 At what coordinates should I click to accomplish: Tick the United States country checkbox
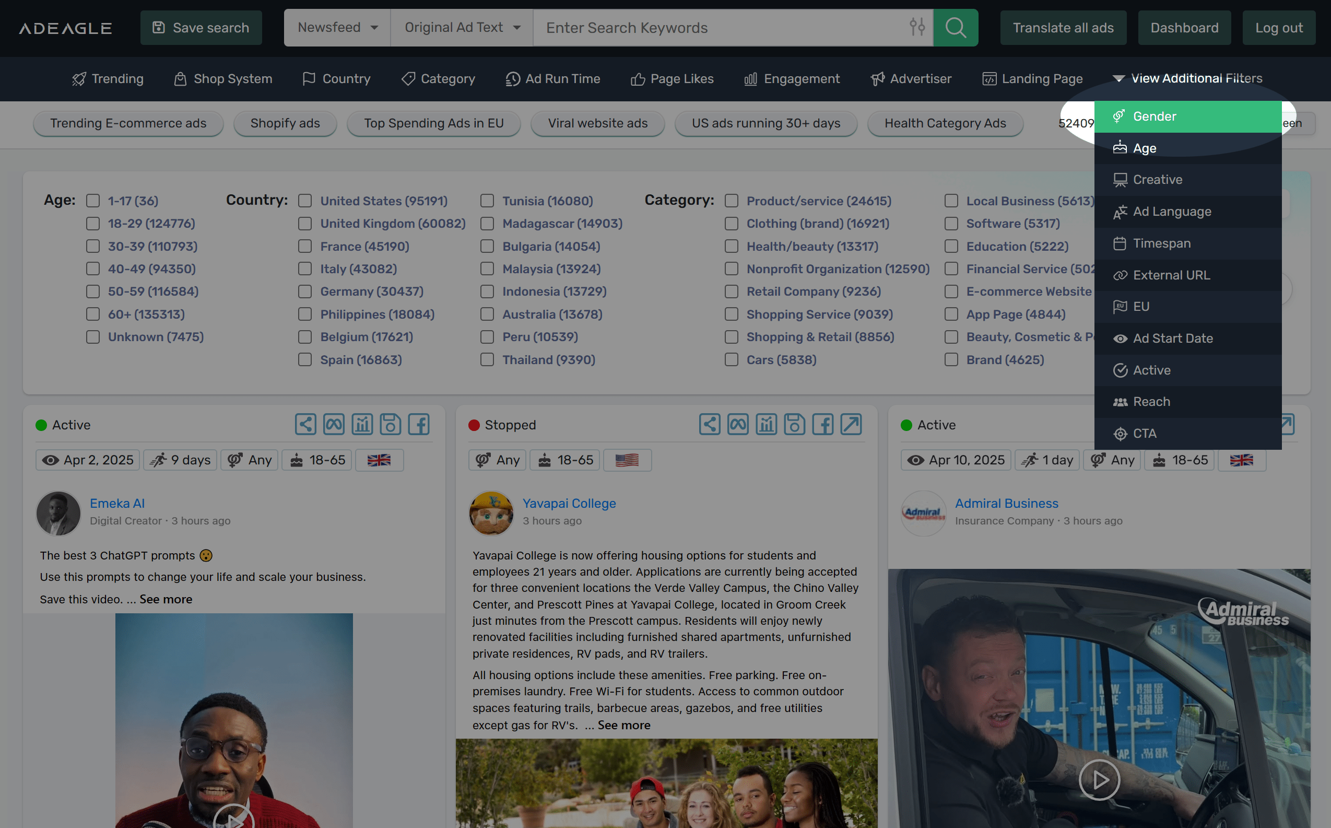305,201
